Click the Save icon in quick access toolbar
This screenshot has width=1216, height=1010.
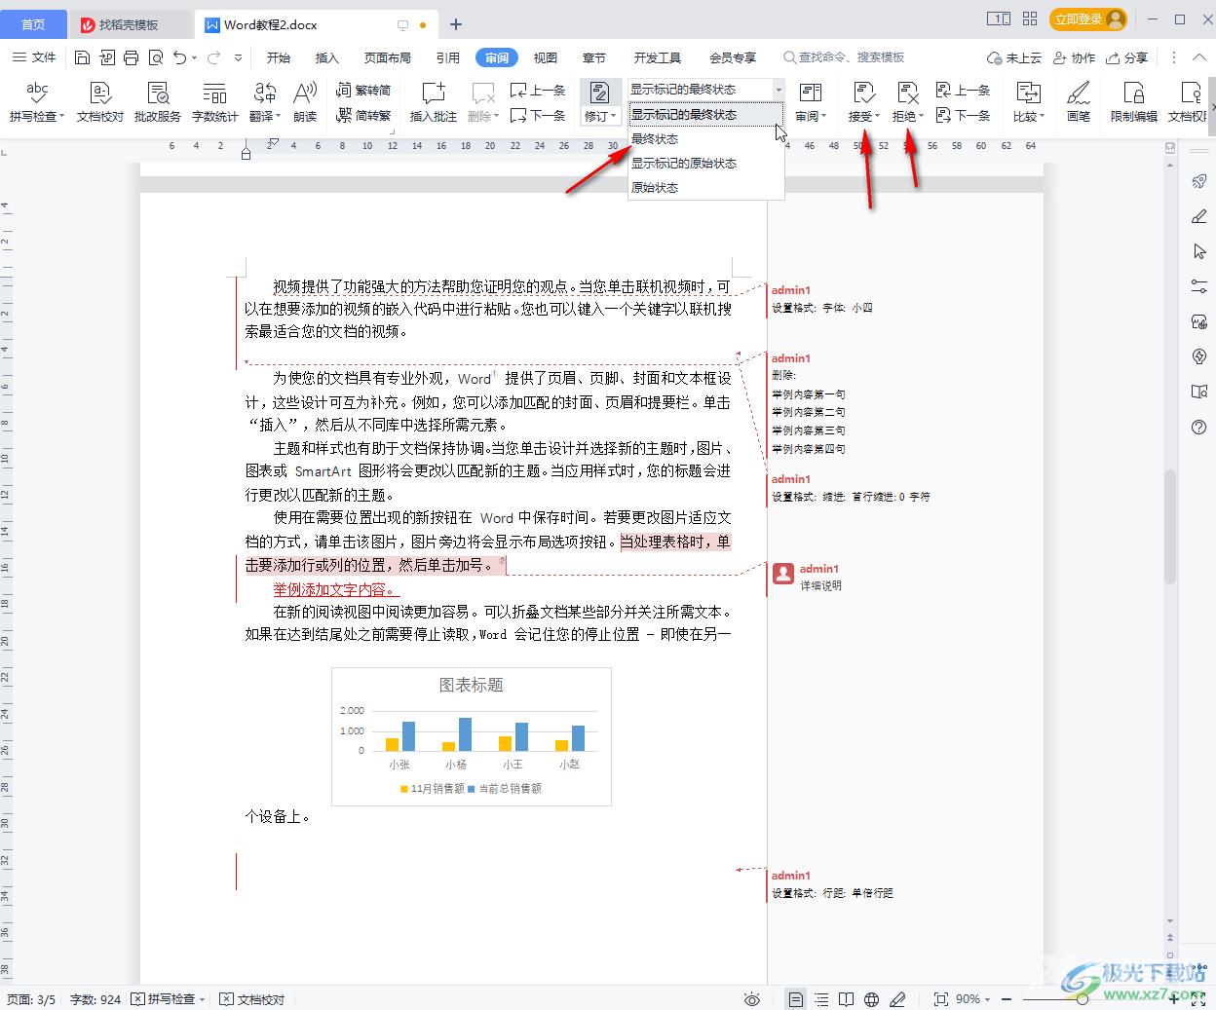[83, 57]
